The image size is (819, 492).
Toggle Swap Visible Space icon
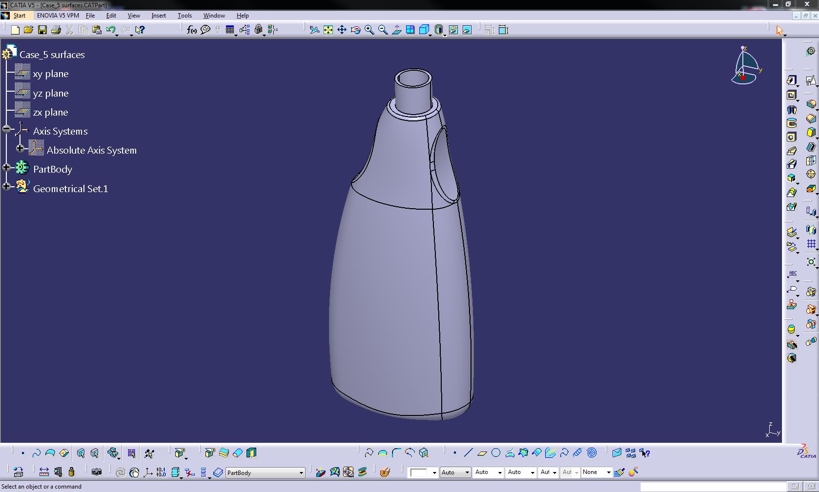pyautogui.click(x=467, y=30)
